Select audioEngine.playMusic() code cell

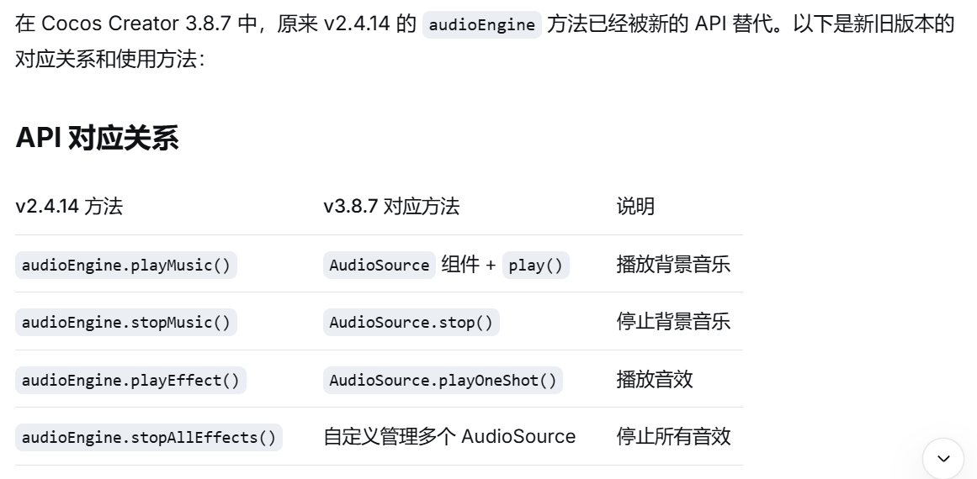click(x=126, y=265)
